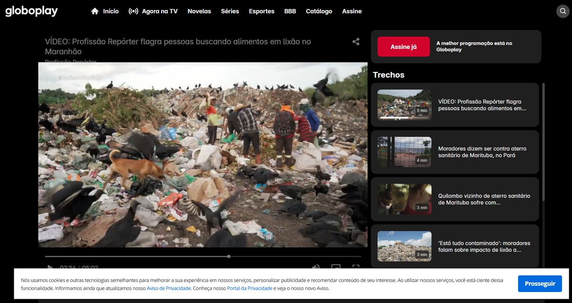Go to the Esportes section
This screenshot has height=303, width=572.
pyautogui.click(x=262, y=11)
